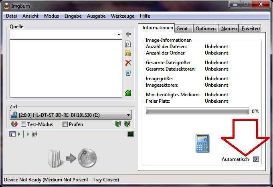The height and width of the screenshot is (187, 273).
Task: Click the Min. benötigtes Medium label
Action: click(173, 95)
